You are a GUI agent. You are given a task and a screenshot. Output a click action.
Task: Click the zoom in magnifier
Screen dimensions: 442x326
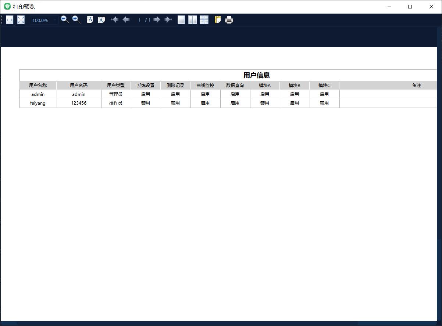pyautogui.click(x=76, y=20)
